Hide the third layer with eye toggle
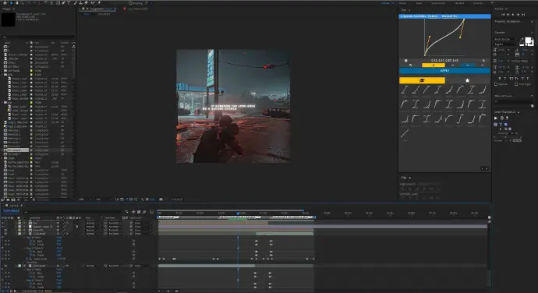The width and height of the screenshot is (538, 293). [5, 230]
